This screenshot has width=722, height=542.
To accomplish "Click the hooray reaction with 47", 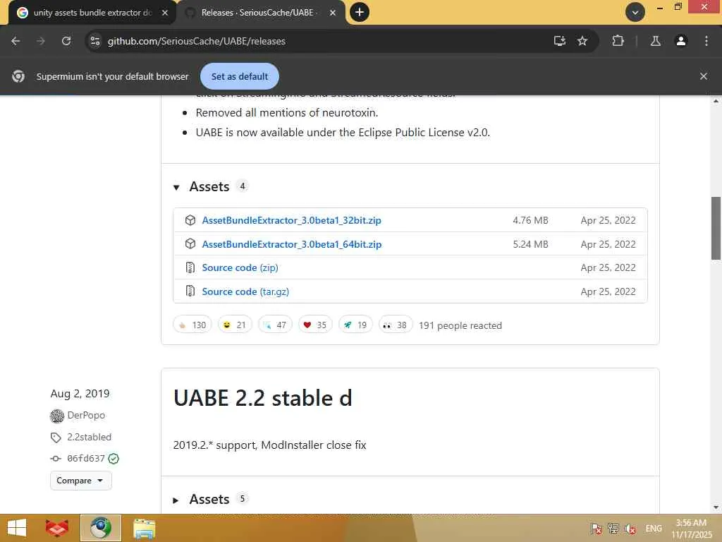I will coord(275,325).
